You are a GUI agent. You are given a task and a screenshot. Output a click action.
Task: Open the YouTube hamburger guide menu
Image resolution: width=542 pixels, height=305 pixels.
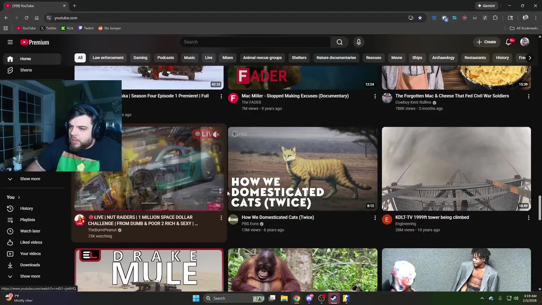(10, 42)
